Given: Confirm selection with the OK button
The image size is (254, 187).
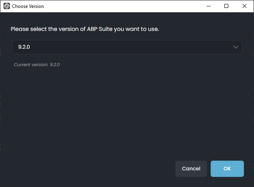Looking at the screenshot, I should (227, 168).
